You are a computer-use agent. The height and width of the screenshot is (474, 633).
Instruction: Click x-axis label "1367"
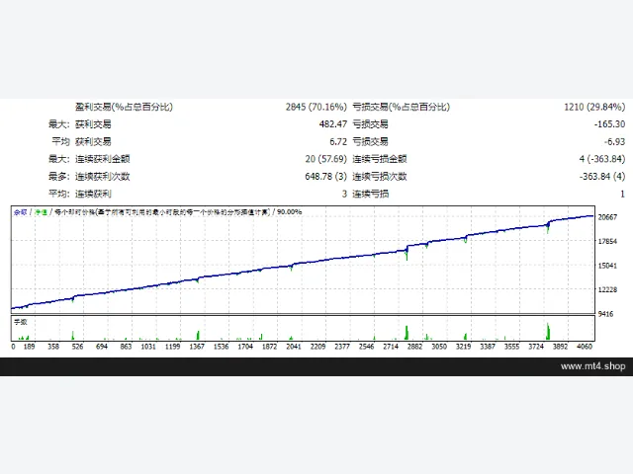point(197,347)
